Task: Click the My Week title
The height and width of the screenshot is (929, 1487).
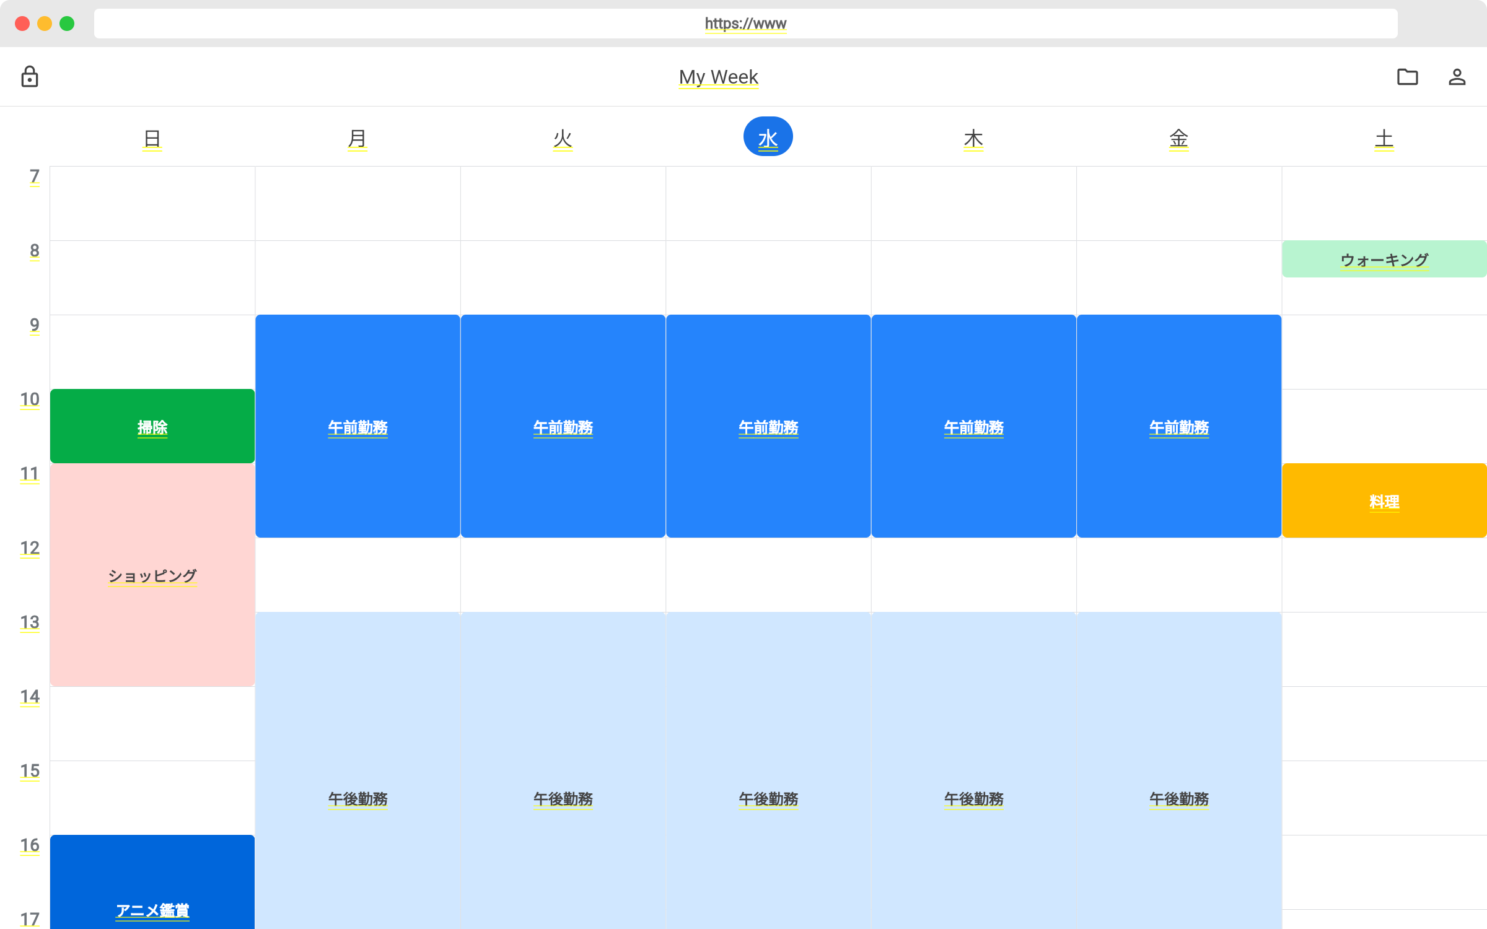Action: pos(718,77)
